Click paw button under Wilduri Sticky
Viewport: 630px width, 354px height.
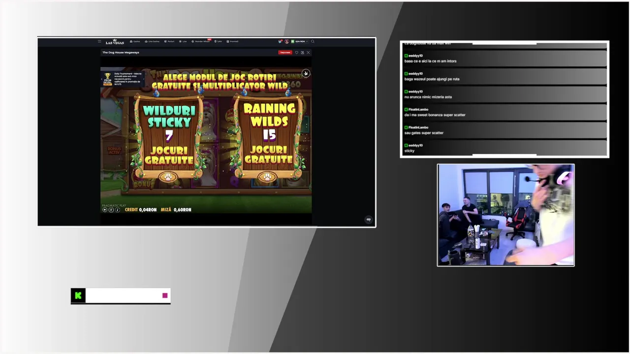point(168,177)
